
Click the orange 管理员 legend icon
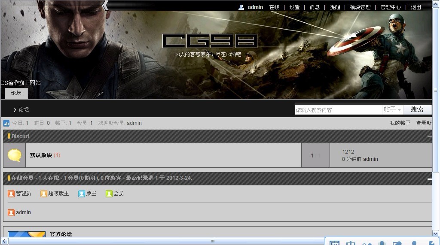(11, 194)
